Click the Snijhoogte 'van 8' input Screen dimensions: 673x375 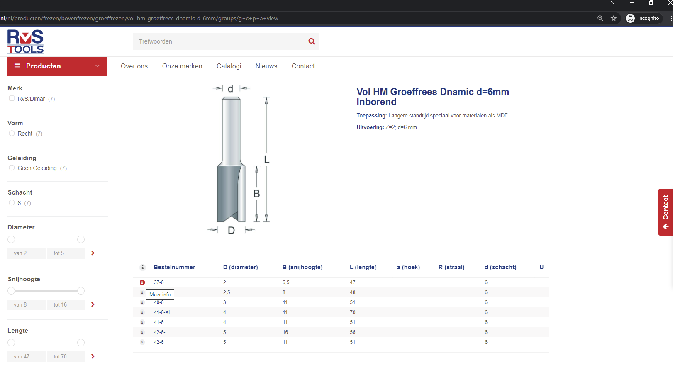27,305
